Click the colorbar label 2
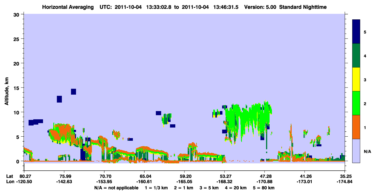Viewport: 383px width, 196px height. (365, 104)
